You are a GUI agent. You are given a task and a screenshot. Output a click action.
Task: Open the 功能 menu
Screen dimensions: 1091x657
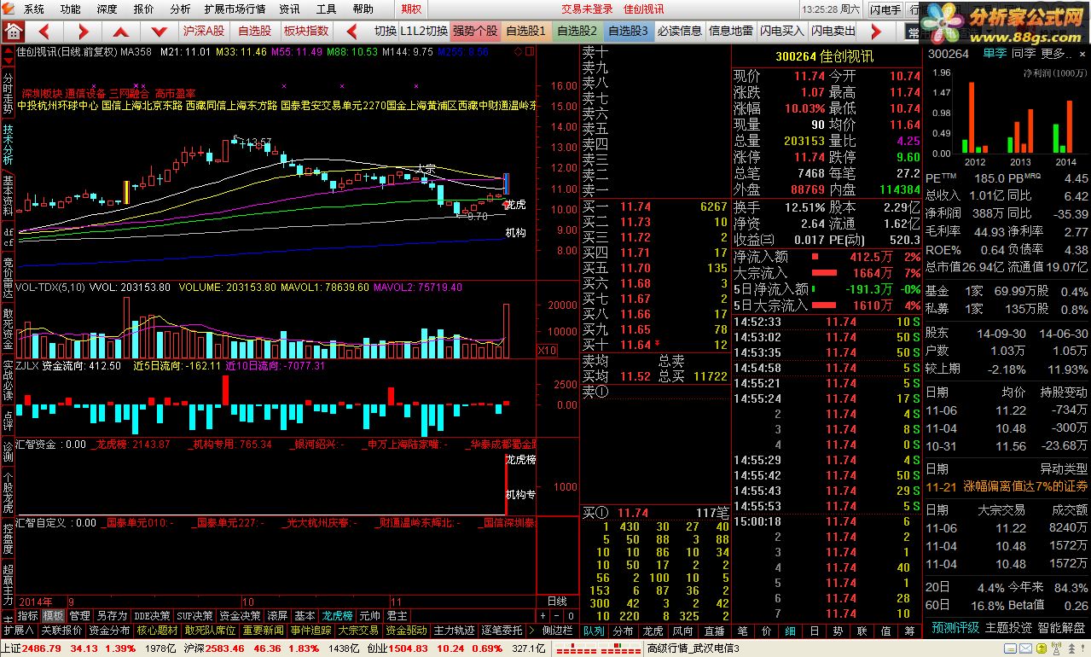pos(71,9)
